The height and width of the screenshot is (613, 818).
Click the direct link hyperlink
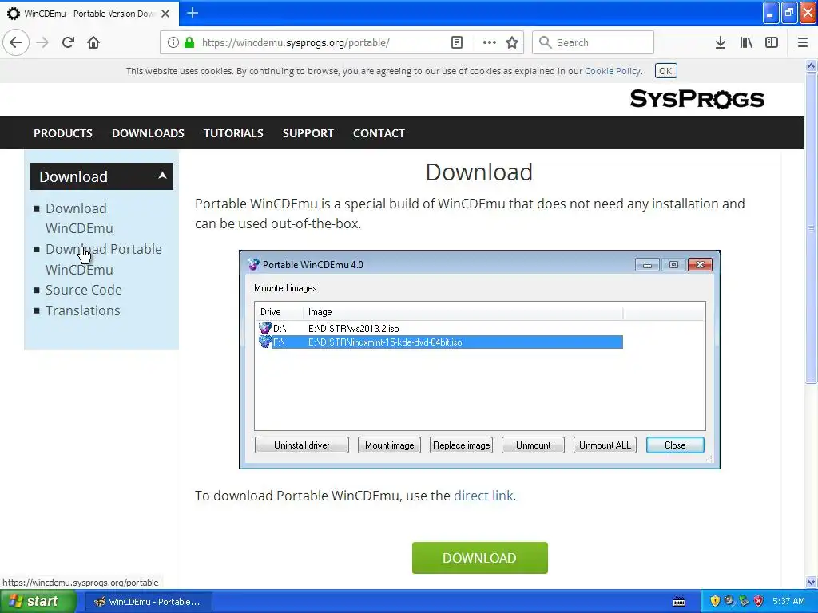483,496
